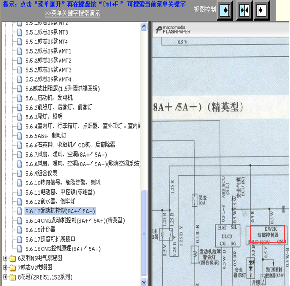Click page icon beside 5.5.2威志09款AMT1
The width and height of the screenshot is (290, 286).
pos(19,51)
